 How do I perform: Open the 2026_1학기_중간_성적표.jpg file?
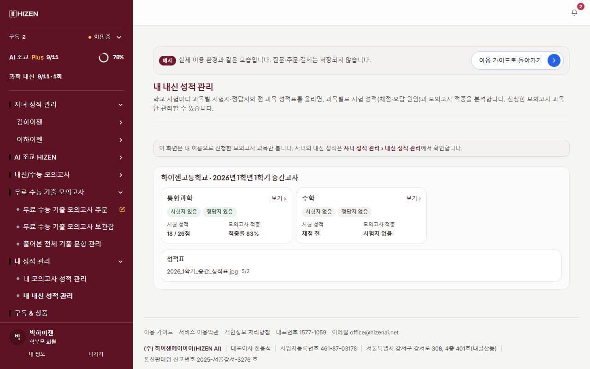[202, 272]
